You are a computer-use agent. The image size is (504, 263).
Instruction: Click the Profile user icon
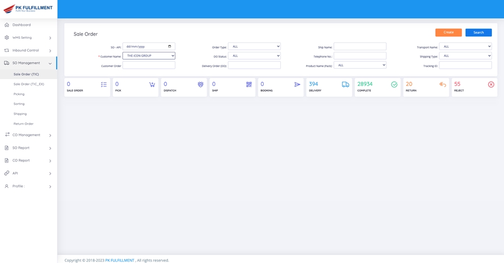(x=7, y=186)
